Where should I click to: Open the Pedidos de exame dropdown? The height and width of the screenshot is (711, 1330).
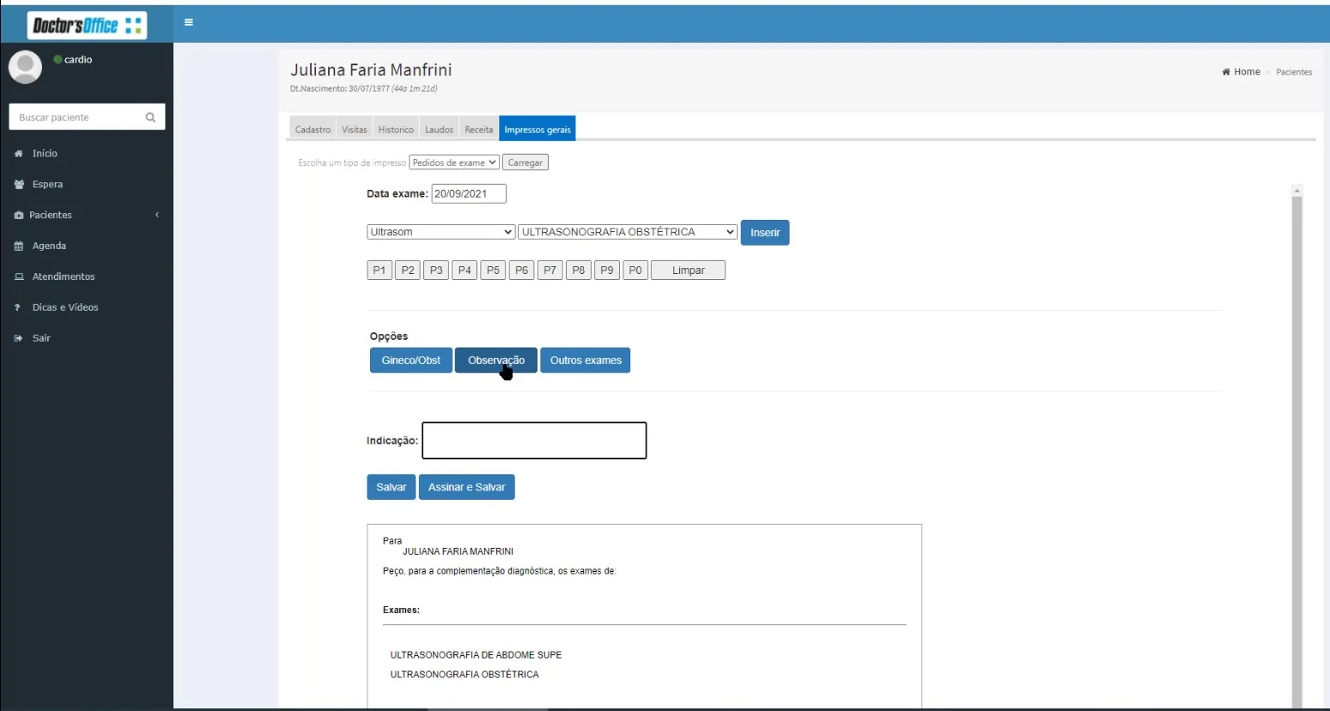click(x=453, y=162)
